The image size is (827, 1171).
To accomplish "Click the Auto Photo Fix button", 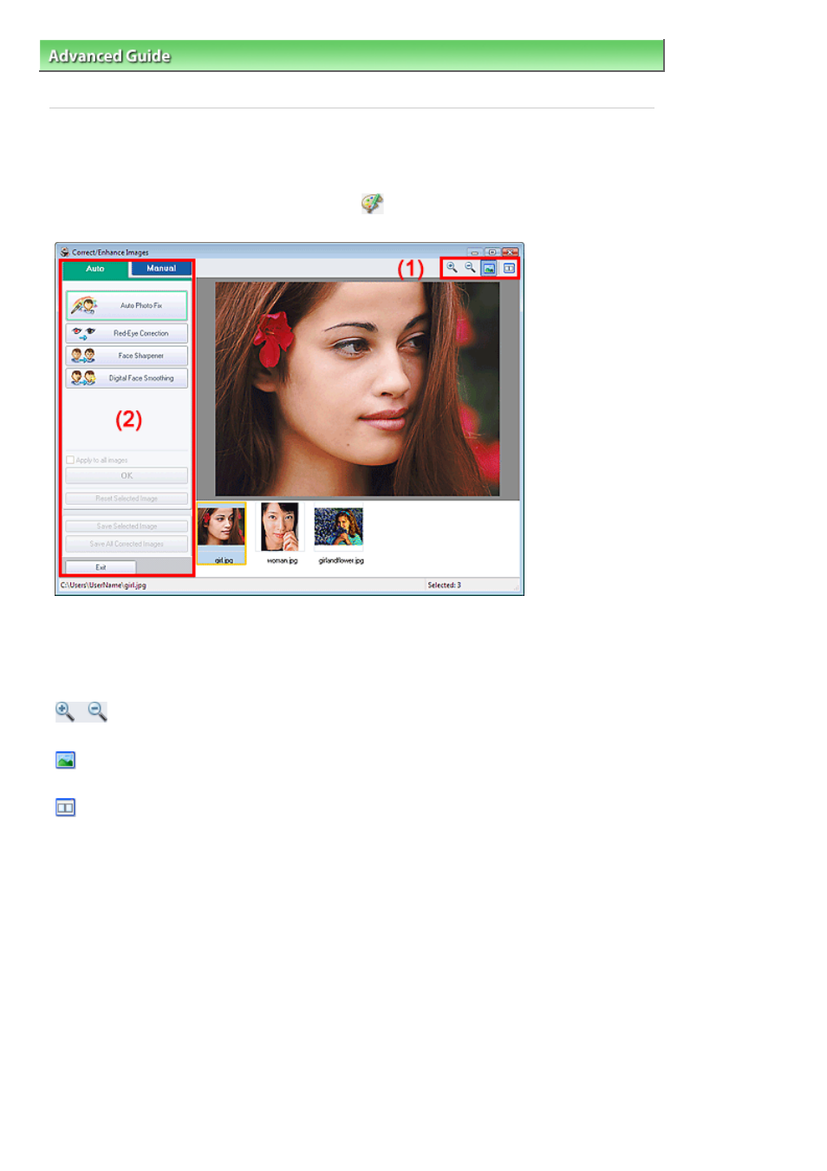I will (127, 305).
